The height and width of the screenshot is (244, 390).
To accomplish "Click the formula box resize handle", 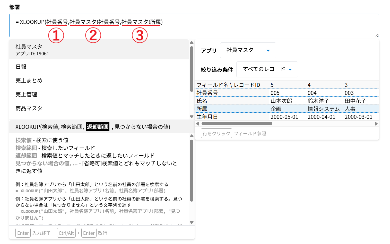I will pyautogui.click(x=377, y=35).
